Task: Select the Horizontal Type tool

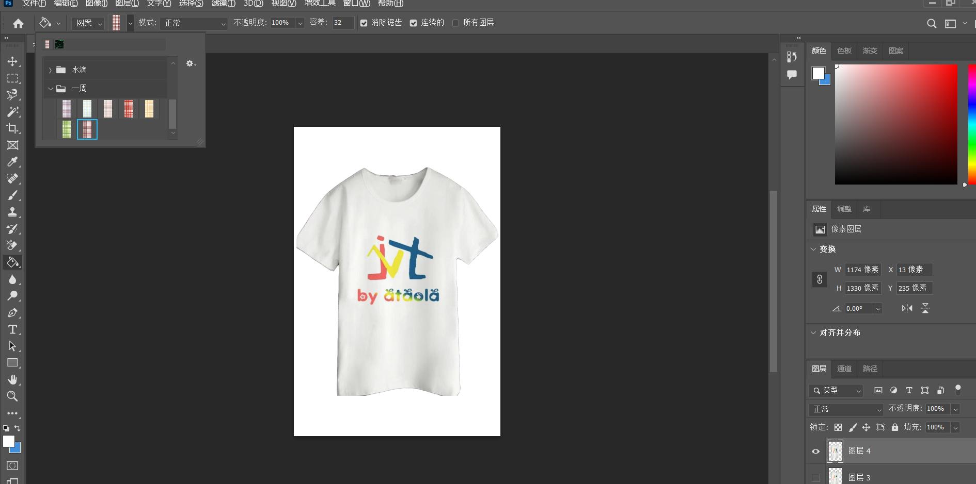Action: point(12,329)
